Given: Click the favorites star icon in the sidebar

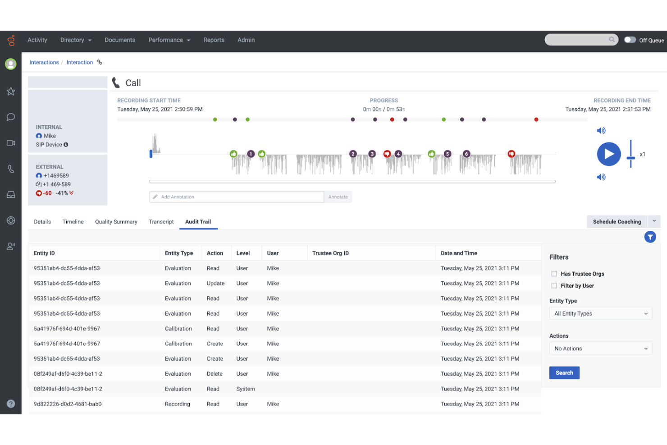Looking at the screenshot, I should [x=11, y=92].
